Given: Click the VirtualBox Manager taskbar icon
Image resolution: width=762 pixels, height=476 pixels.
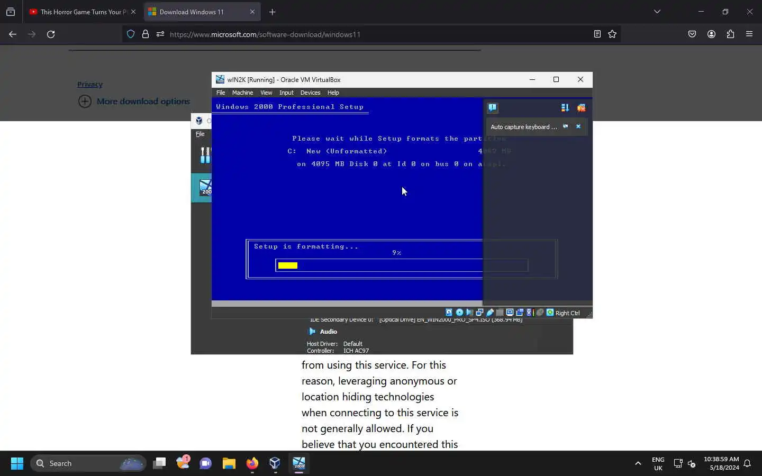Looking at the screenshot, I should (x=275, y=463).
